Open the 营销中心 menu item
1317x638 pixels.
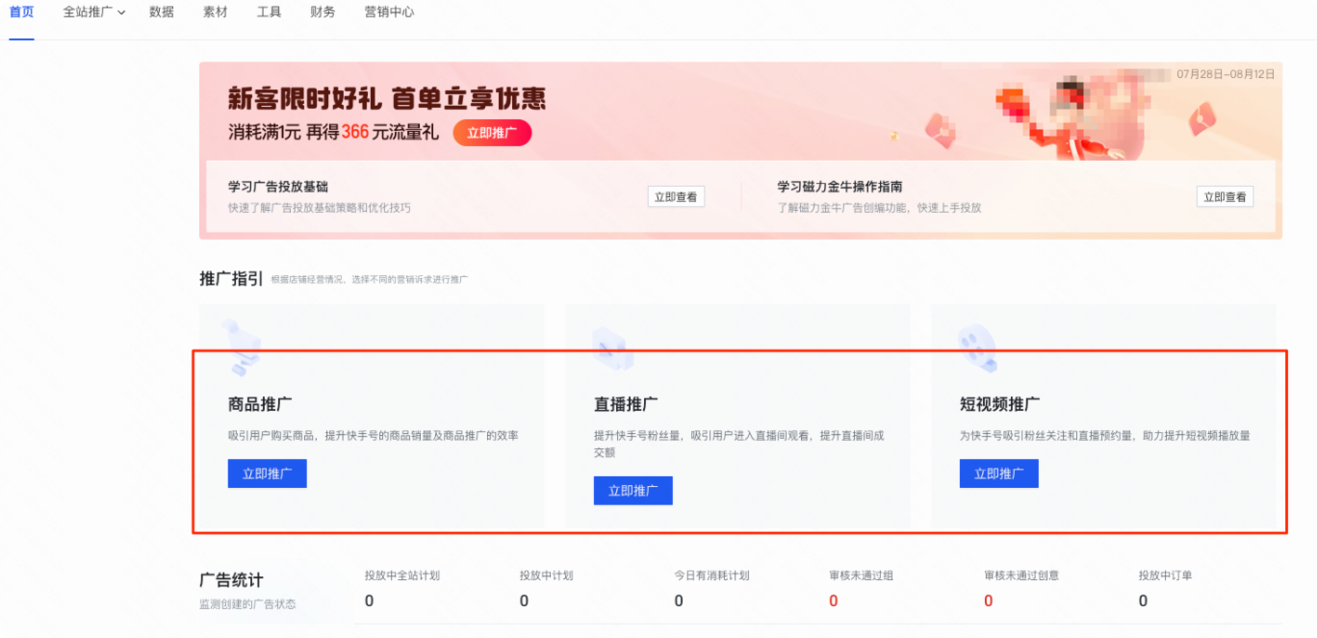(389, 13)
